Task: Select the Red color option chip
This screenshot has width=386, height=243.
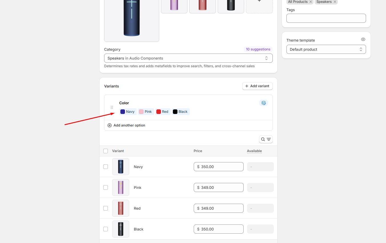Action: [x=163, y=112]
